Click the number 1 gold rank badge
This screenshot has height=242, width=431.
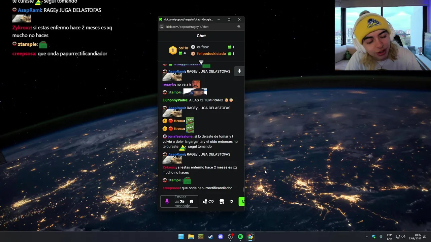click(173, 50)
